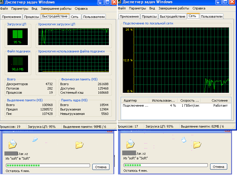Click the 1 ГБбит/сек speed value

pos(190,105)
